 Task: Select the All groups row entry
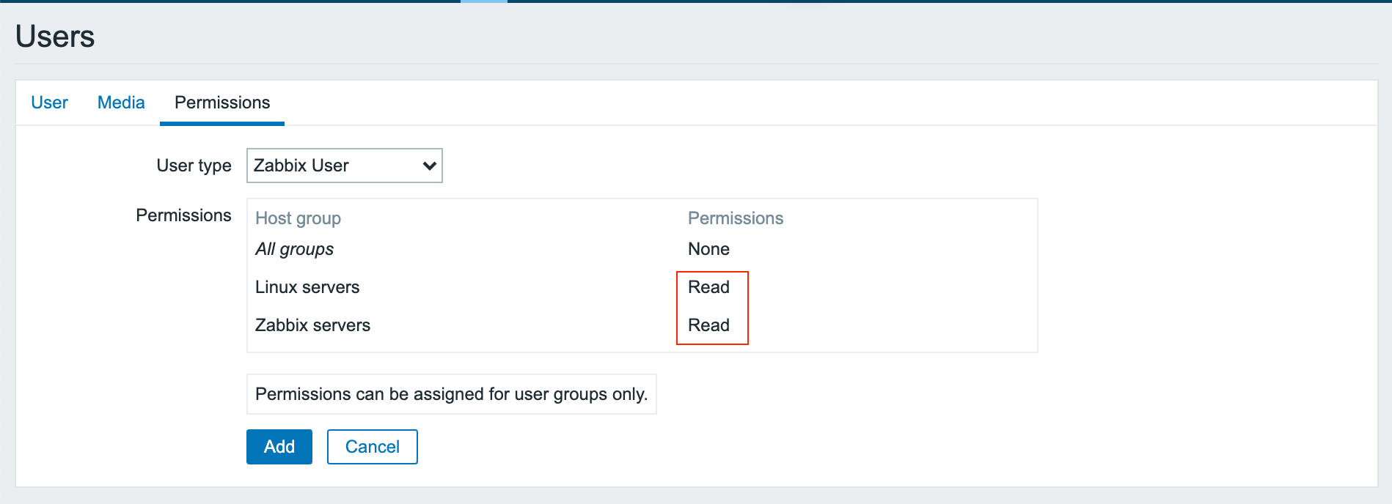294,249
